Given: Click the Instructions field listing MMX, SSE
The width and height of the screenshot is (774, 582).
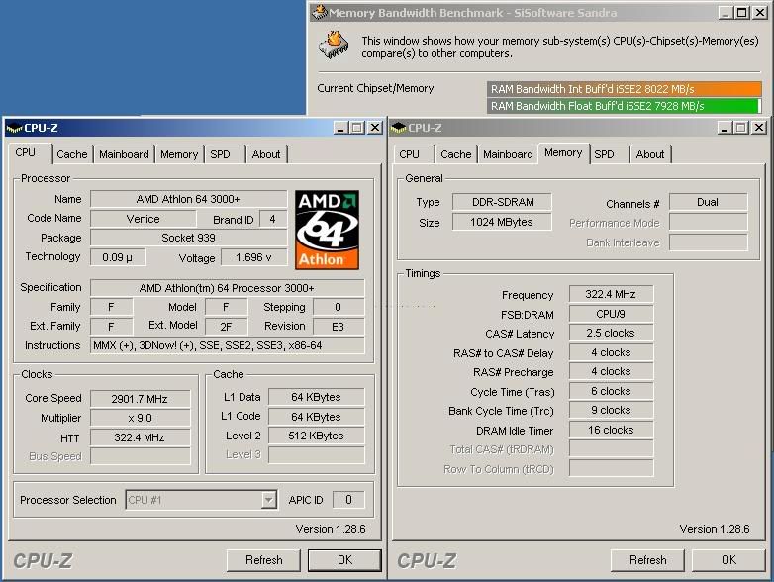Looking at the screenshot, I should 227,345.
